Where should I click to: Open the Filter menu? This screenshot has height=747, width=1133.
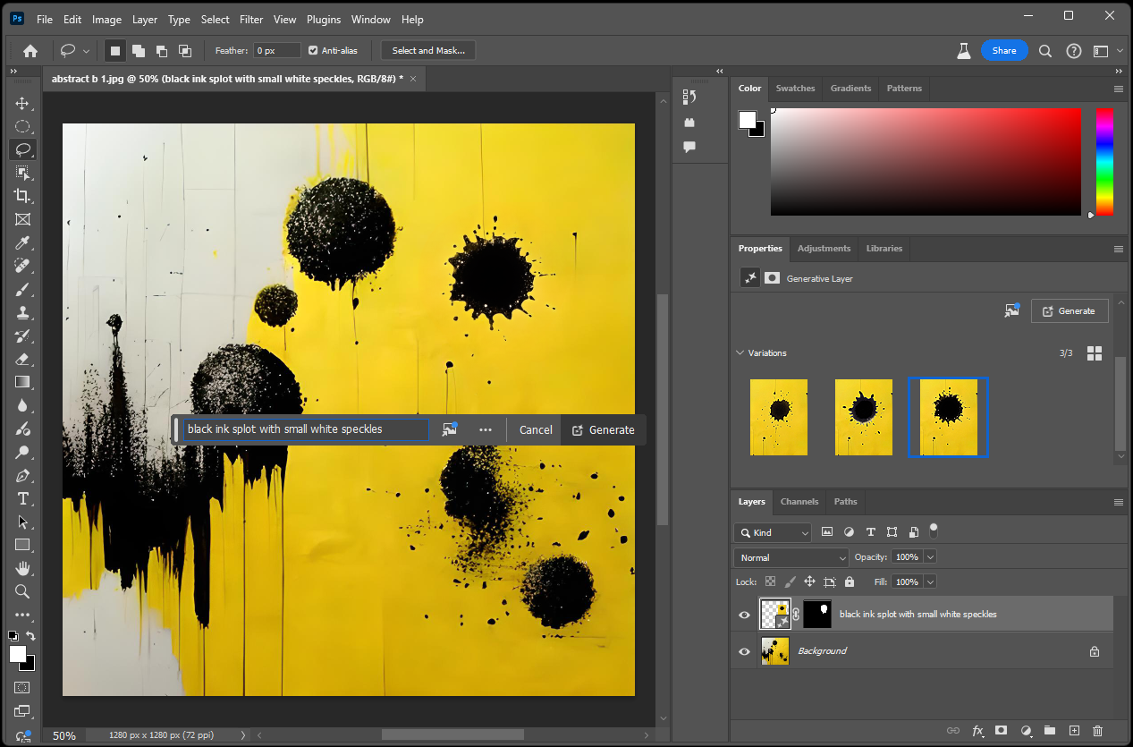click(x=251, y=19)
